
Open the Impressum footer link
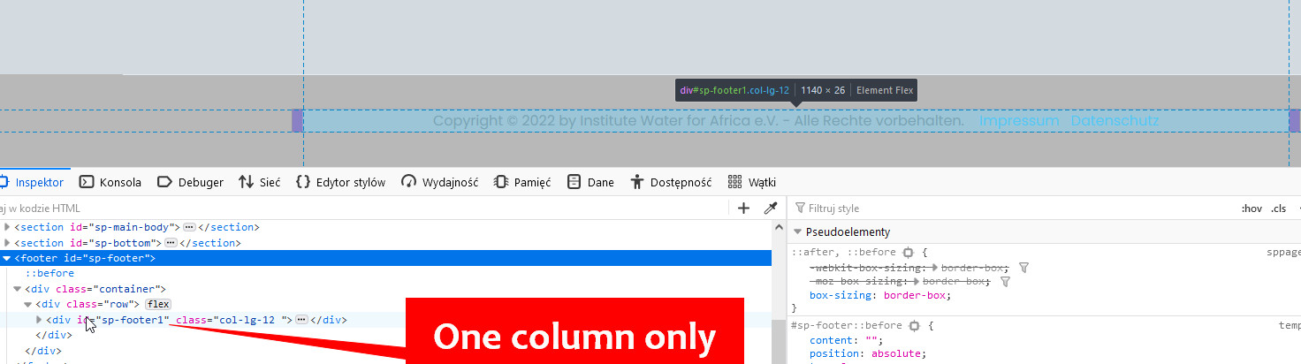click(1019, 121)
